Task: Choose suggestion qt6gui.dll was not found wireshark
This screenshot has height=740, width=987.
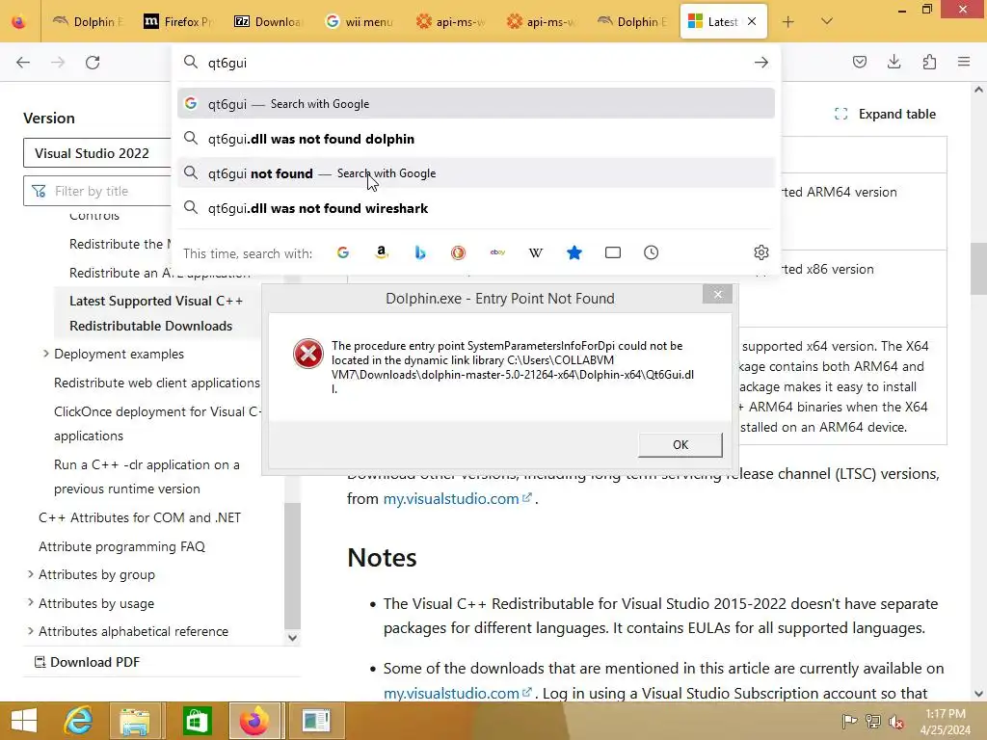Action: point(476,208)
